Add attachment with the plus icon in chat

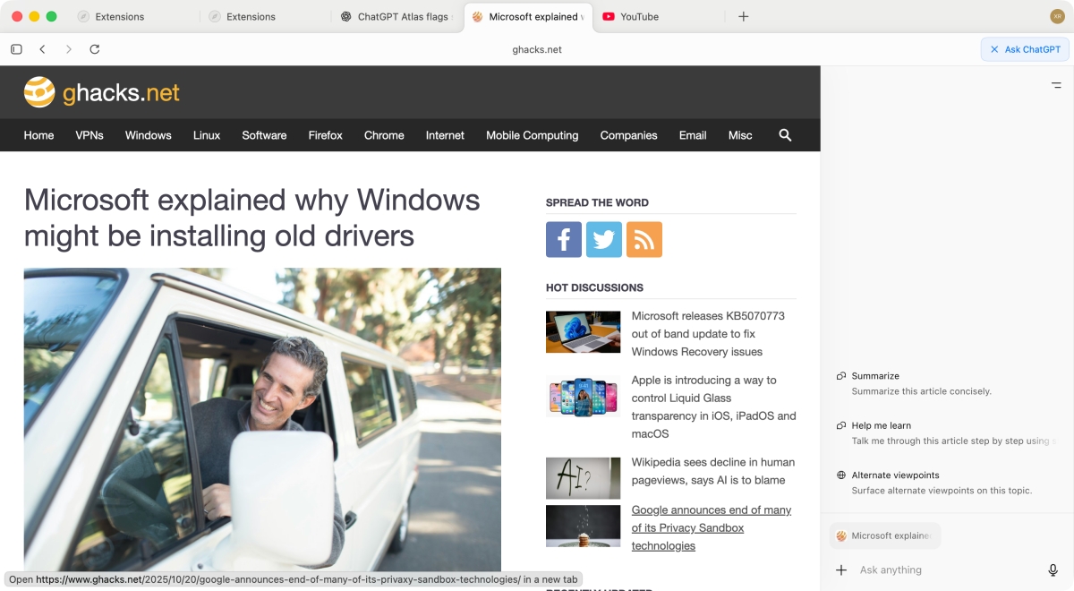click(x=841, y=570)
